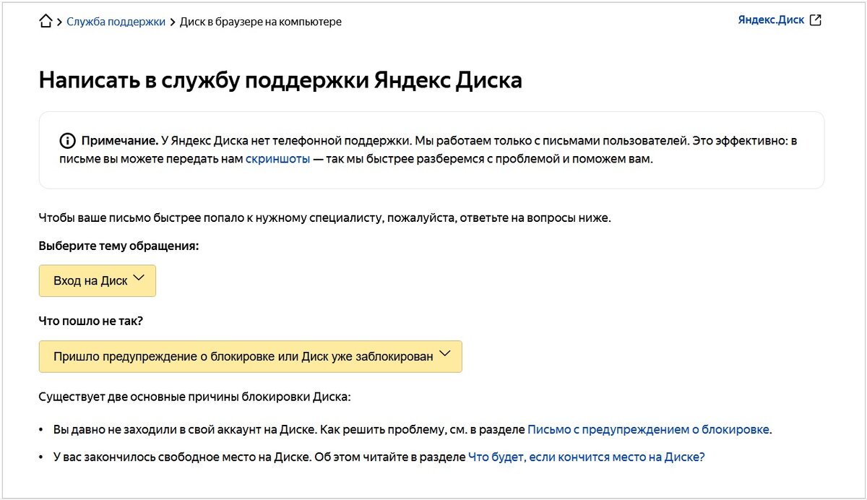The image size is (867, 500).
Task: Click the Диск в браузере на компьютере breadcrumb
Action: pyautogui.click(x=260, y=22)
